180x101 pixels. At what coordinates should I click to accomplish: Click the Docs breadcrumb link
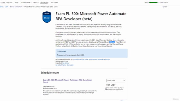pos(1,7)
